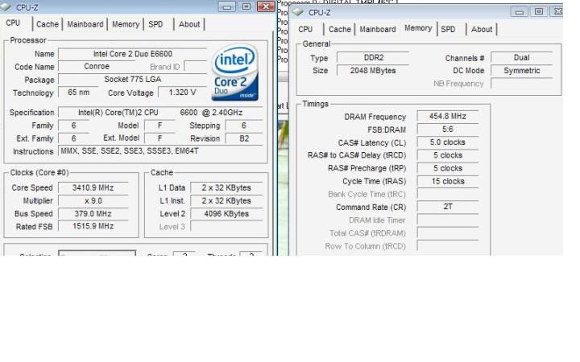Click the Bus Speed value '379.0 MHz'

[x=93, y=214]
